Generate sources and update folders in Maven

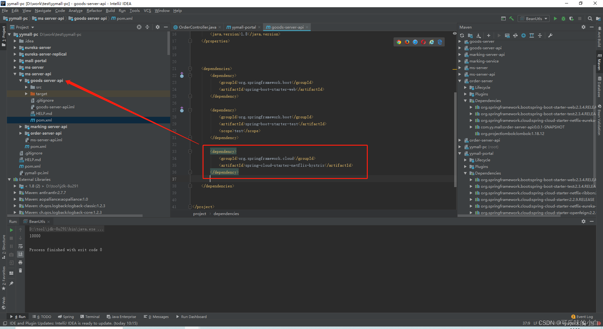(x=470, y=35)
